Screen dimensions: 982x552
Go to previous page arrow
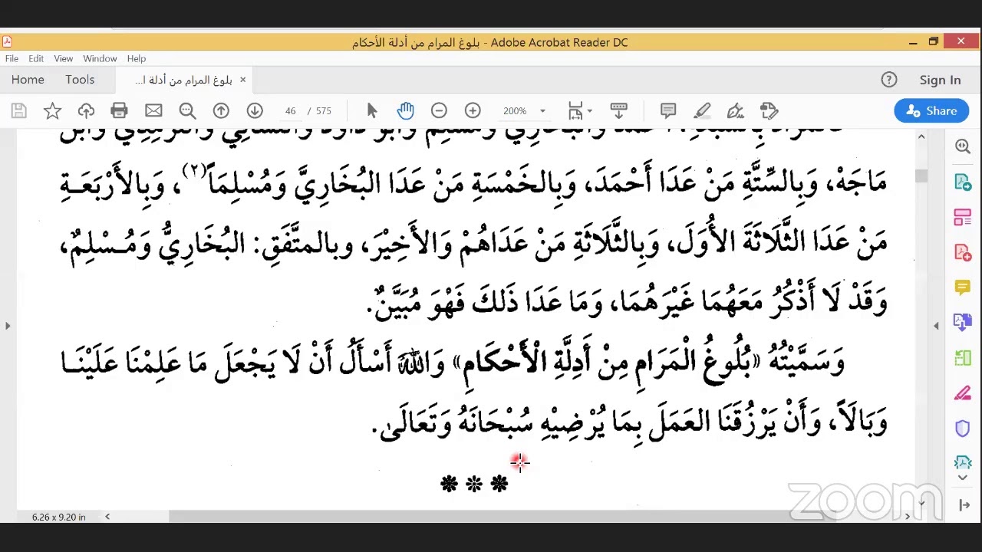(221, 111)
